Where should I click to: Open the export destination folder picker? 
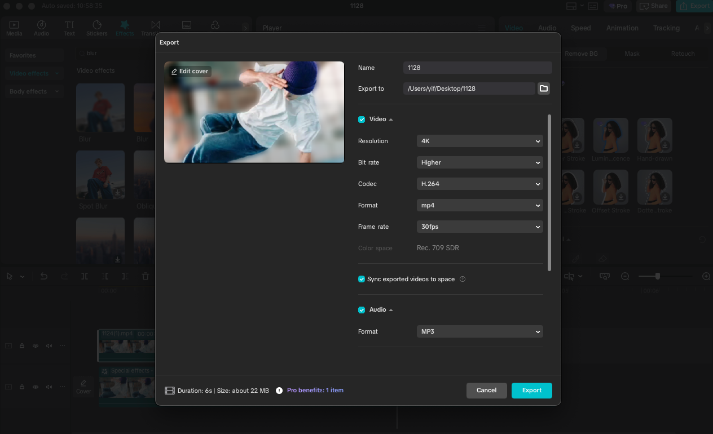click(543, 88)
